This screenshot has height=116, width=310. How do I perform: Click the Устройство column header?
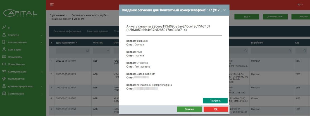257,43
